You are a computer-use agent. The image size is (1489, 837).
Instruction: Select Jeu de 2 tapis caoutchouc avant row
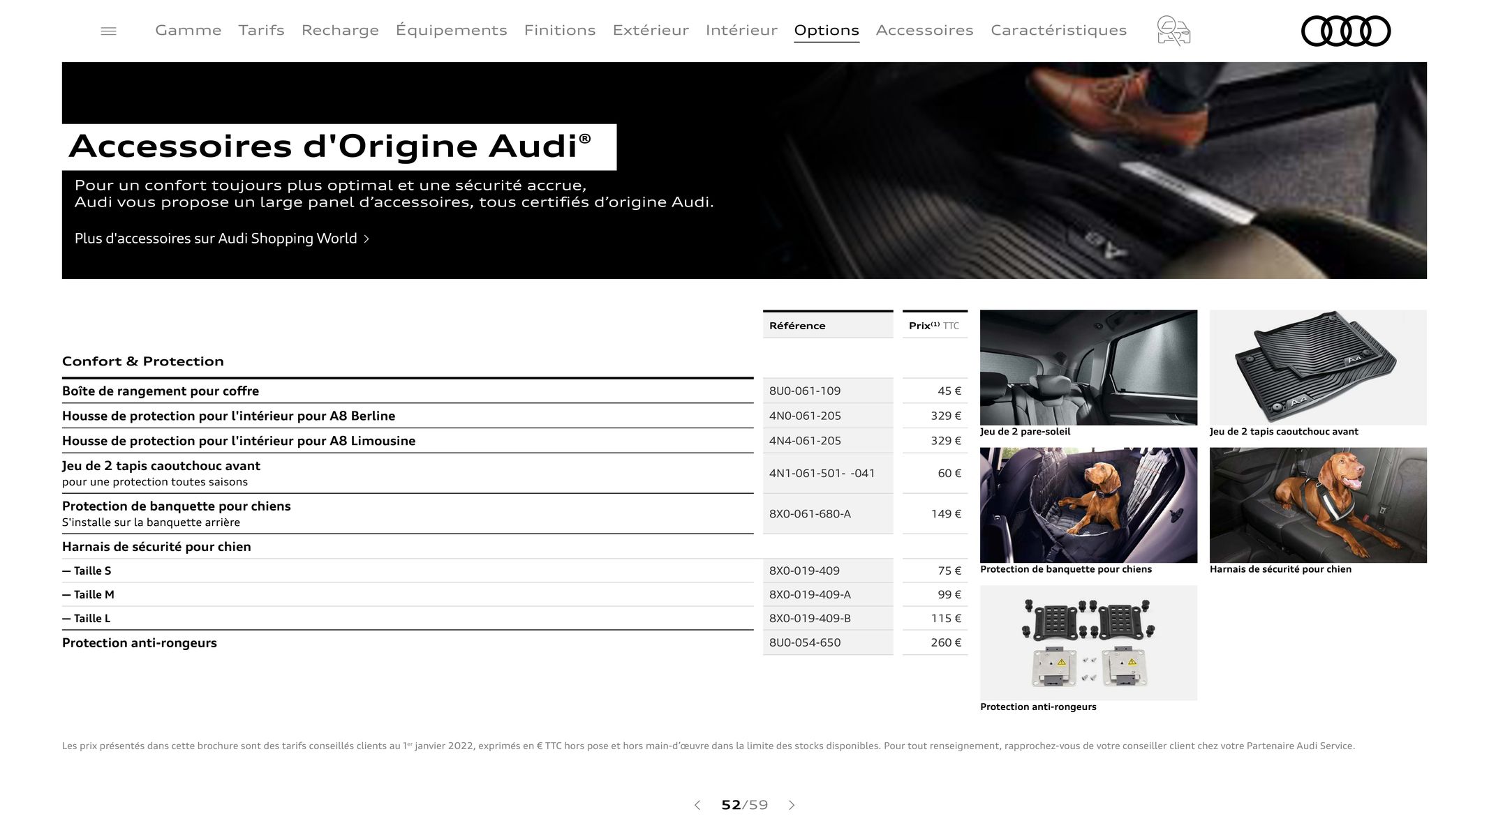point(514,473)
